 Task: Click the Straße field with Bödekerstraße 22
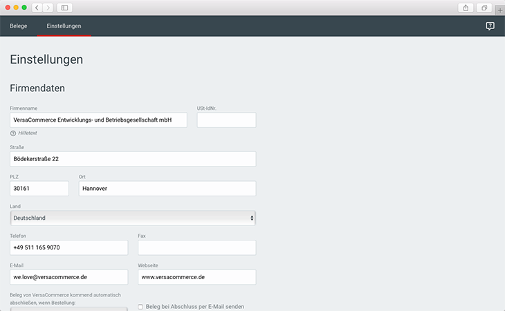point(133,159)
